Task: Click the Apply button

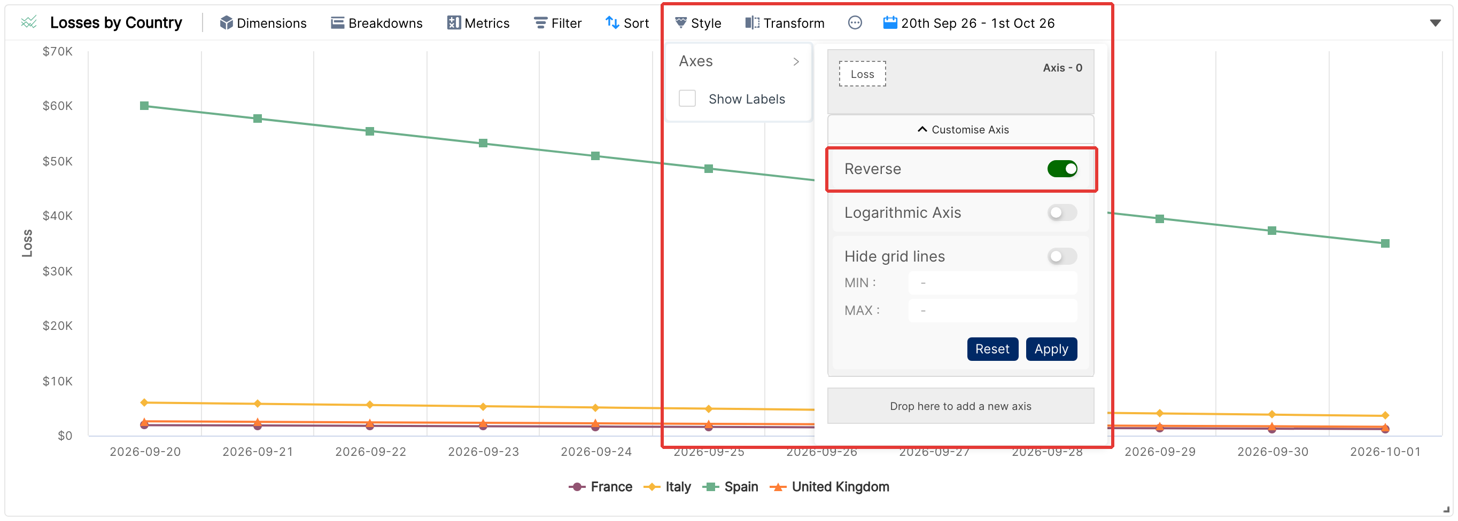Action: [x=1051, y=349]
